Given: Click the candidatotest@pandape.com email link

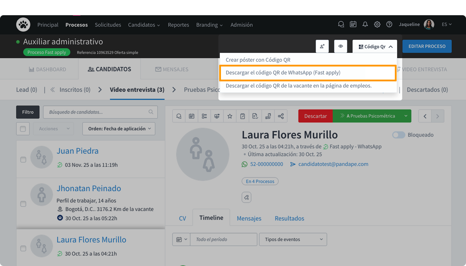Looking at the screenshot, I should [x=333, y=164].
